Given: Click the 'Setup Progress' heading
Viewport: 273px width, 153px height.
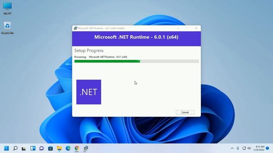Looking at the screenshot, I should [89, 51].
